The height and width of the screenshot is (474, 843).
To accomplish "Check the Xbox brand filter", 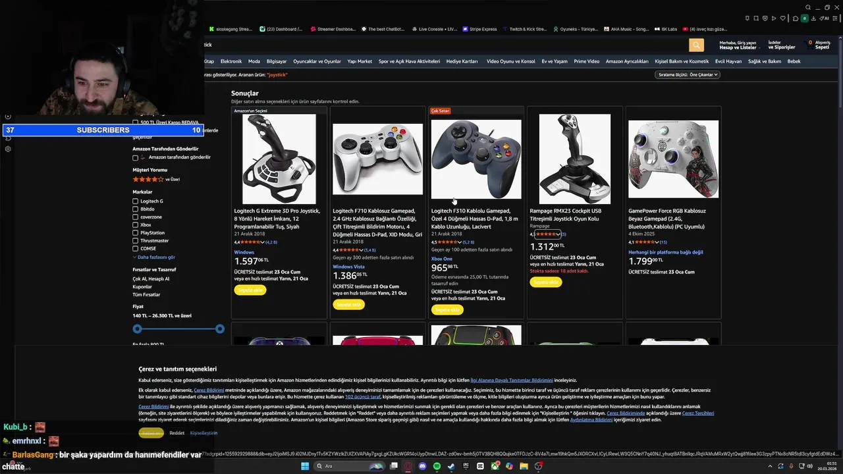I will (136, 225).
